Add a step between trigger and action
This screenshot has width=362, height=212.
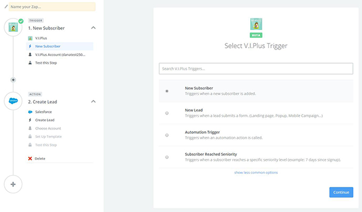pyautogui.click(x=13, y=80)
